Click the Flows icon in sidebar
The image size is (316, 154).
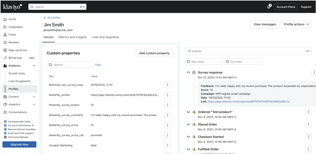[5, 35]
